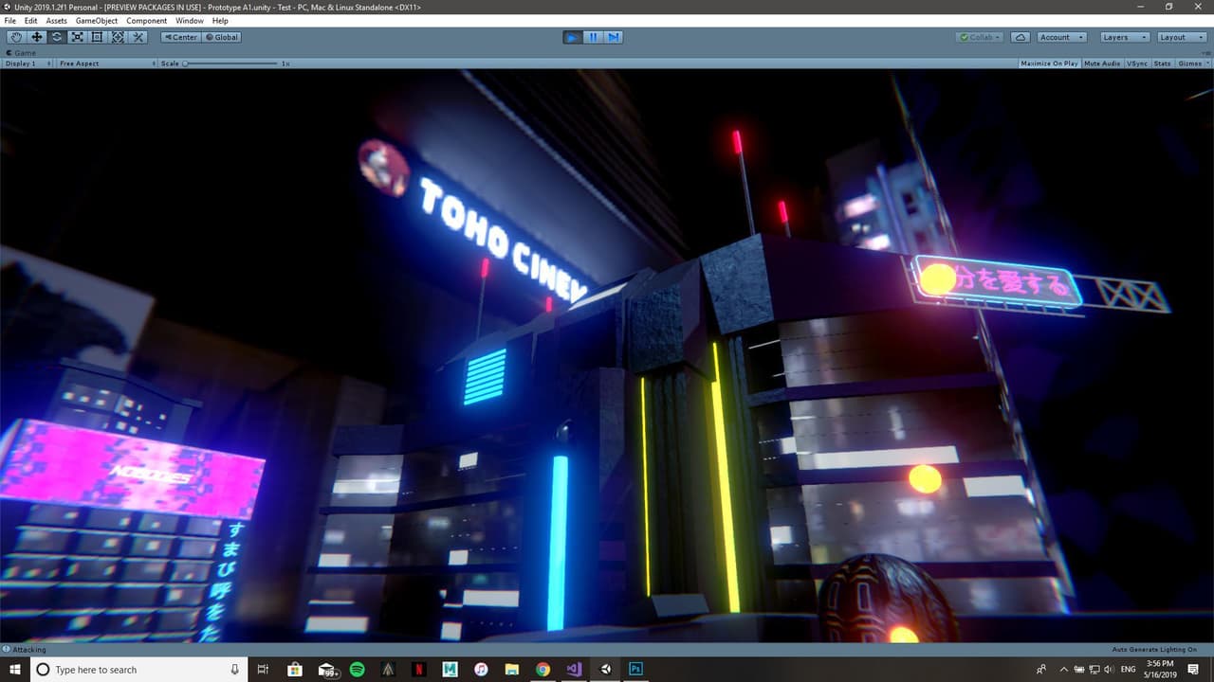Open the Gizmos dropdown arrow
This screenshot has height=682, width=1214.
pos(1206,63)
